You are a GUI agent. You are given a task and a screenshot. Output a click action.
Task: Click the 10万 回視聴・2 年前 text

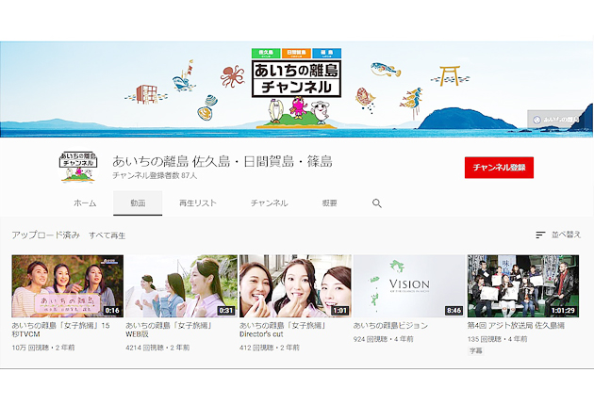point(43,348)
